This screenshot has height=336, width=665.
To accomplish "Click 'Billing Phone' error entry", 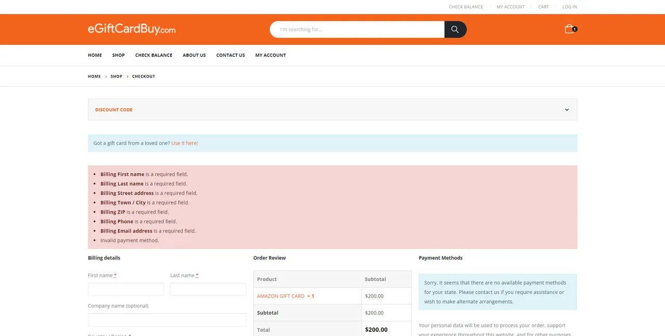I will 139,221.
